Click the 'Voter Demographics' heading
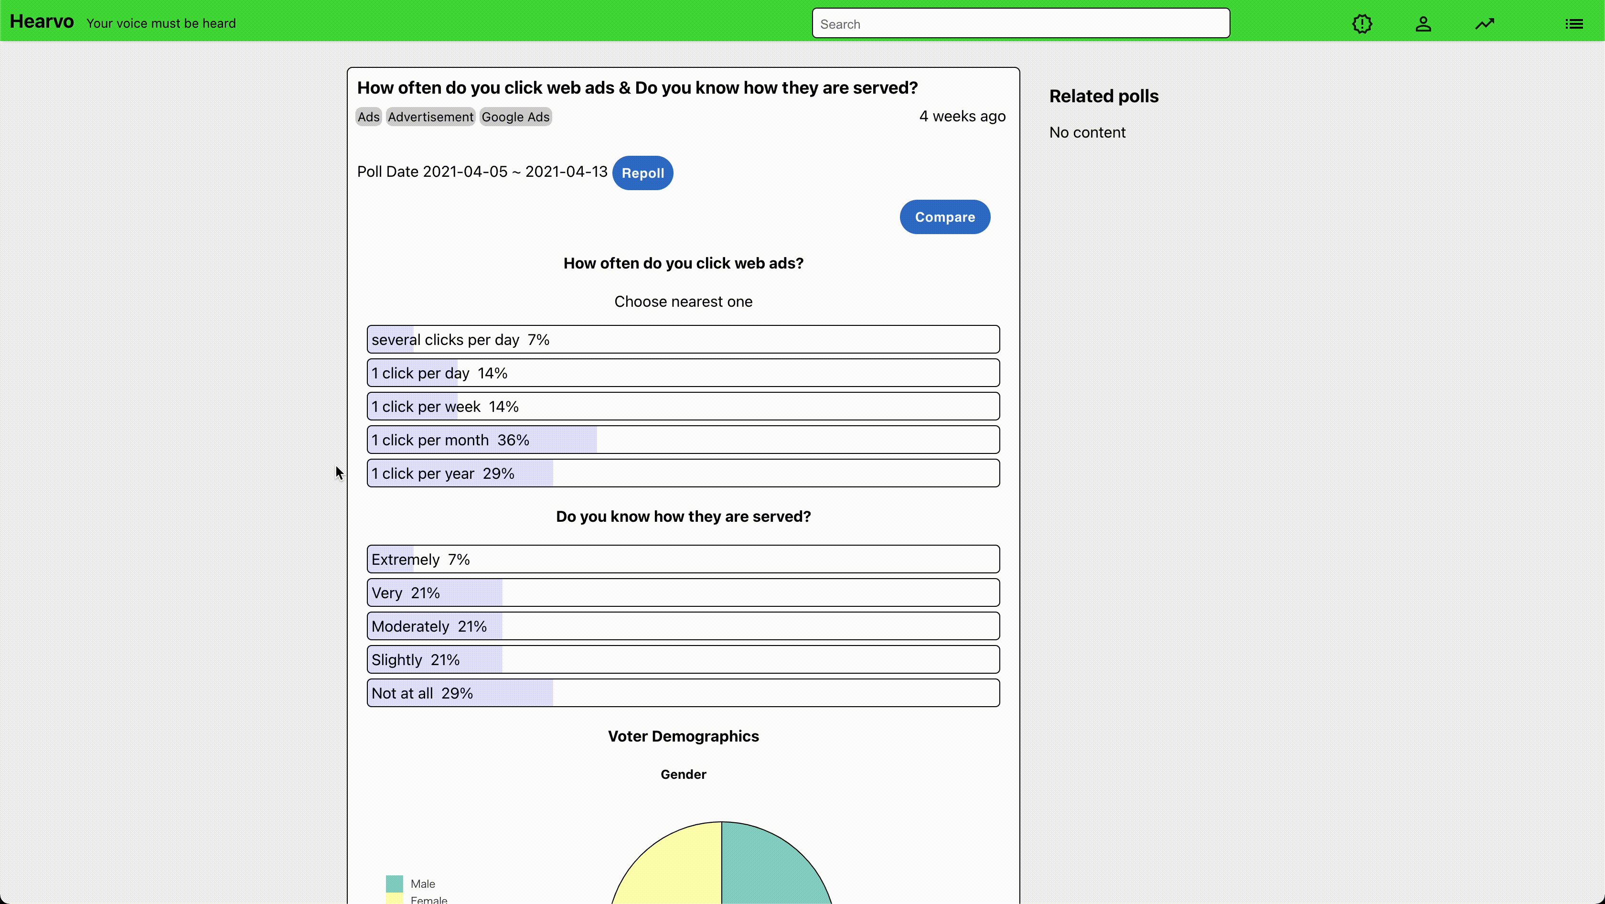Screen dimensions: 1605x904 click(x=683, y=736)
